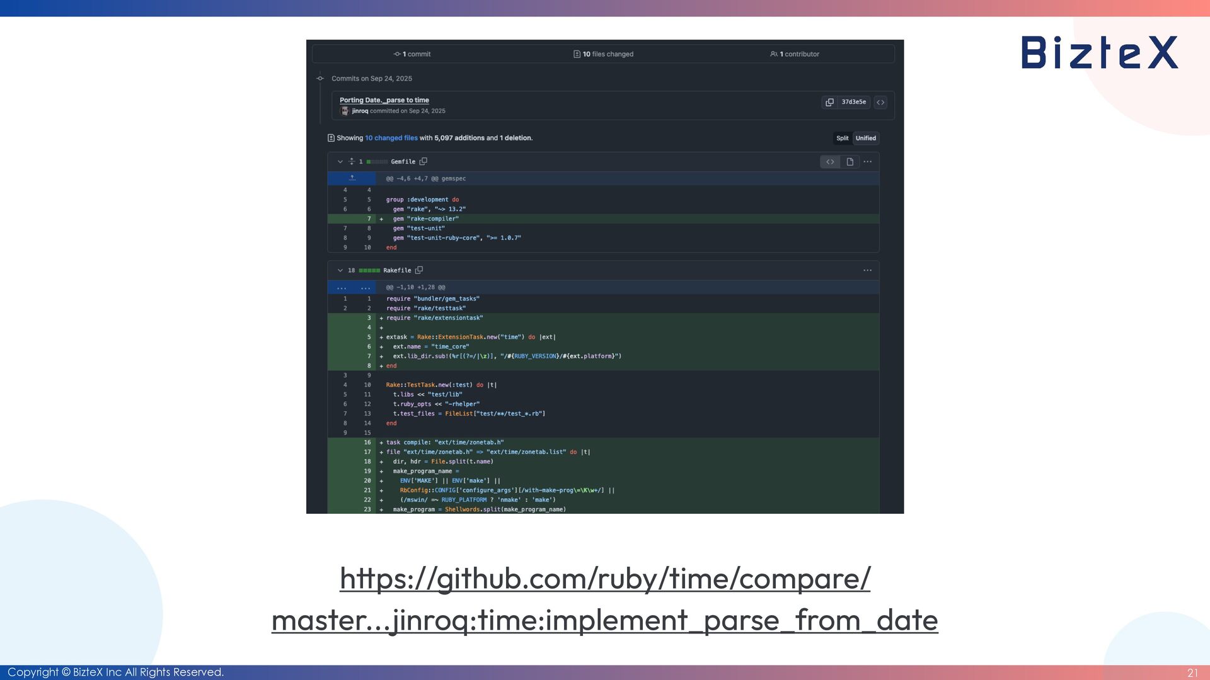Open the 10 files changed tab
The height and width of the screenshot is (680, 1210).
pos(603,54)
